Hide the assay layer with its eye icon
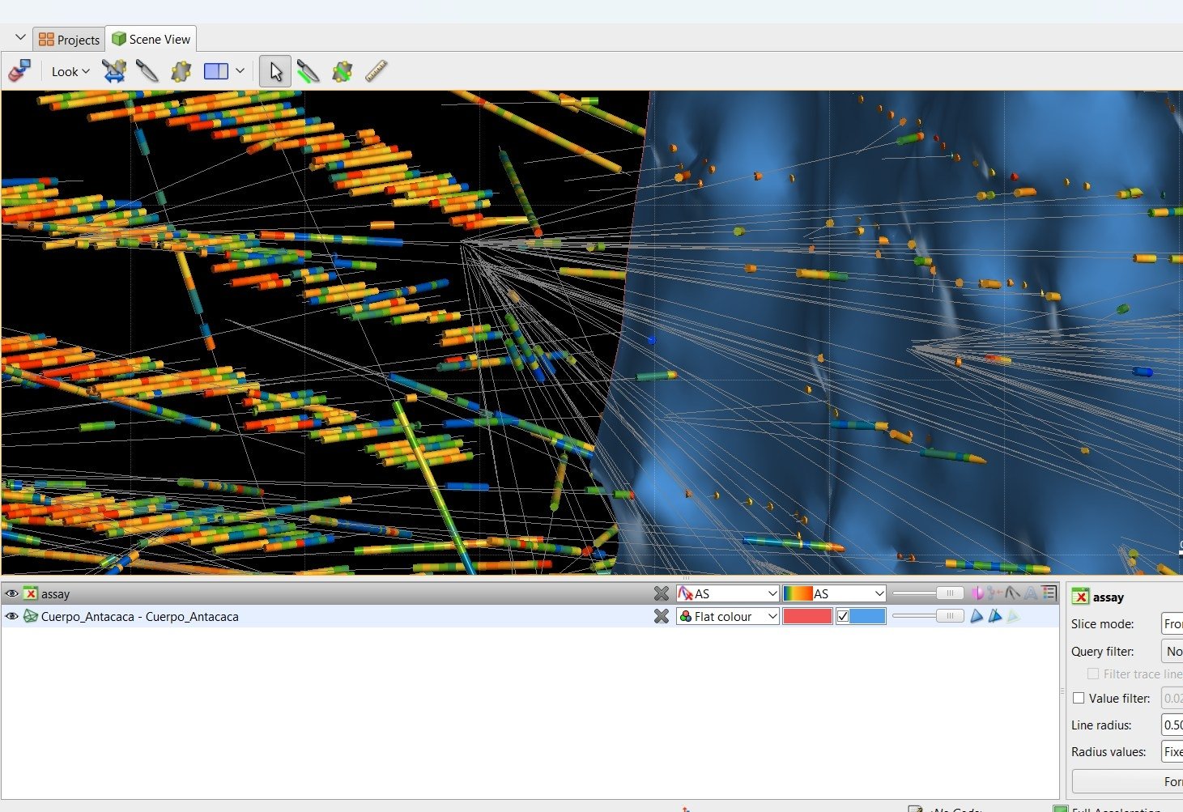Screen dimensions: 1183x812 click(11, 593)
